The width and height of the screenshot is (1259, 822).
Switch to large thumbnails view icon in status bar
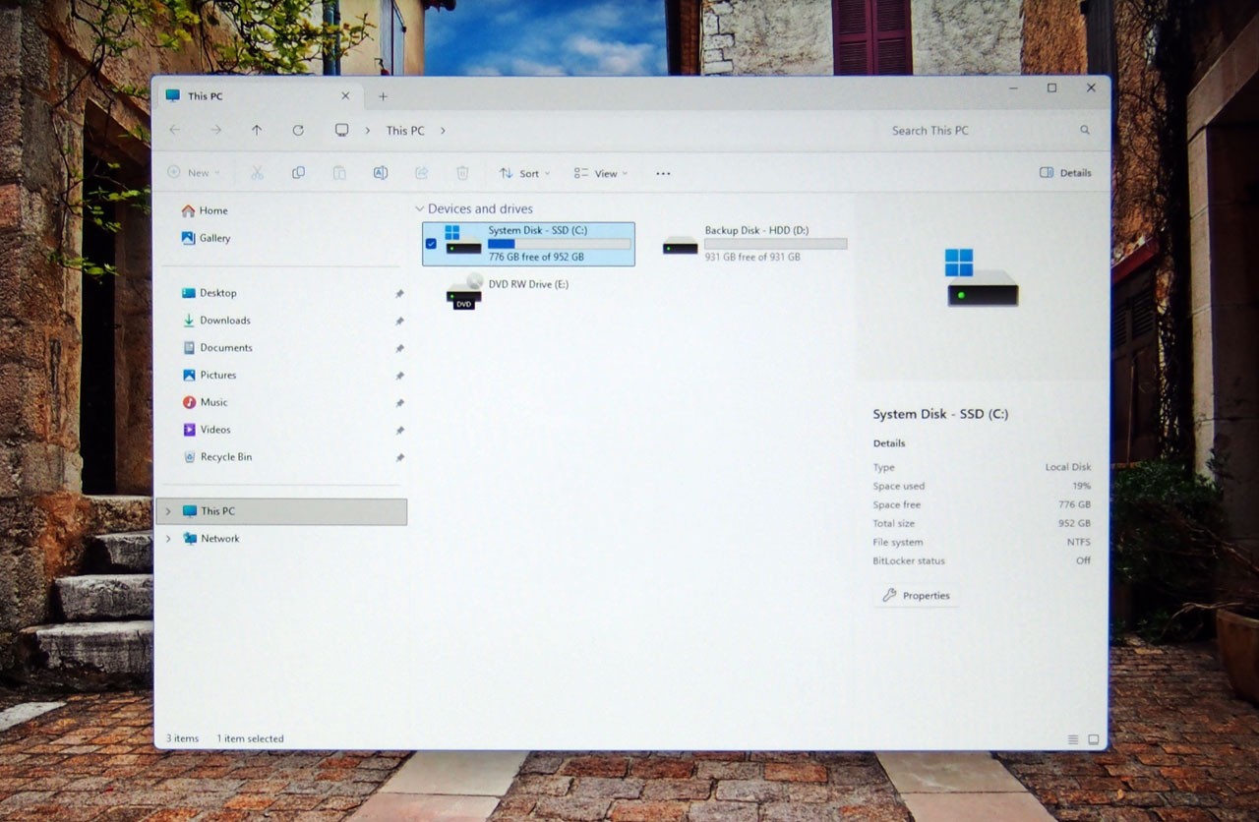click(x=1094, y=739)
